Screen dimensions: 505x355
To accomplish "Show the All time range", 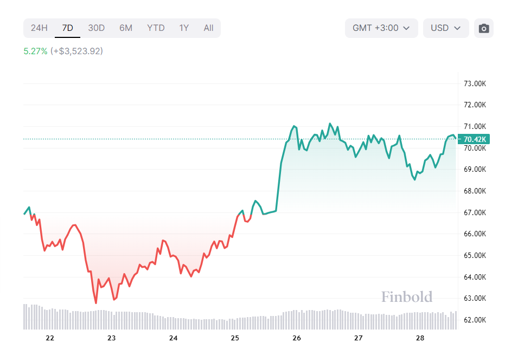I will click(208, 28).
